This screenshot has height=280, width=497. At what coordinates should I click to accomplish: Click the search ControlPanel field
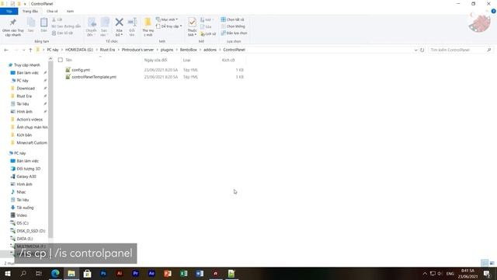point(461,50)
